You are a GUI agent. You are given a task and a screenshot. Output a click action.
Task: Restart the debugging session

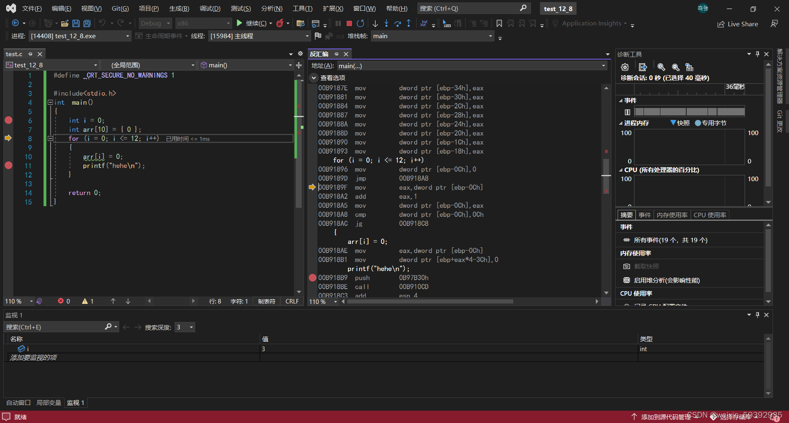360,23
